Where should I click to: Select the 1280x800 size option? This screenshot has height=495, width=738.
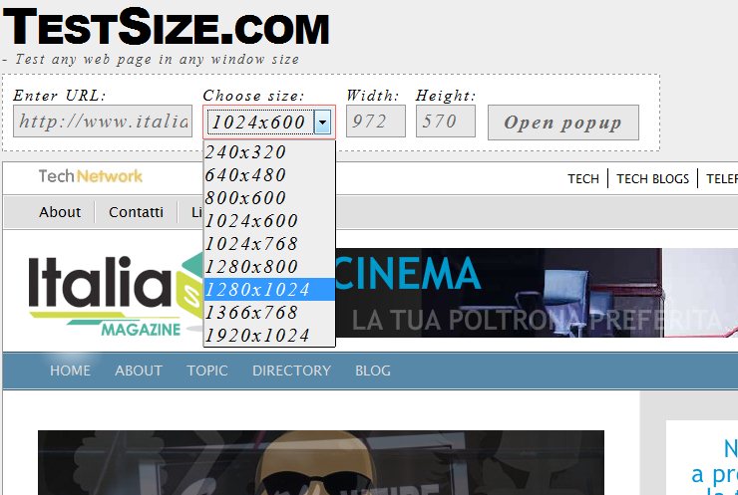click(269, 267)
